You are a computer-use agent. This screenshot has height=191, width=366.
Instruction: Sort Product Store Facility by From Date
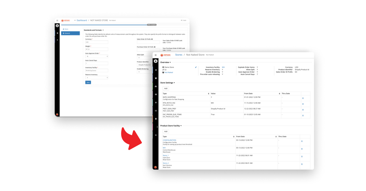276,137
